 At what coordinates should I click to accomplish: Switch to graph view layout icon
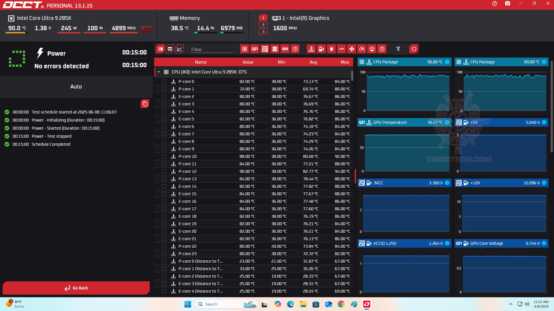(x=179, y=49)
